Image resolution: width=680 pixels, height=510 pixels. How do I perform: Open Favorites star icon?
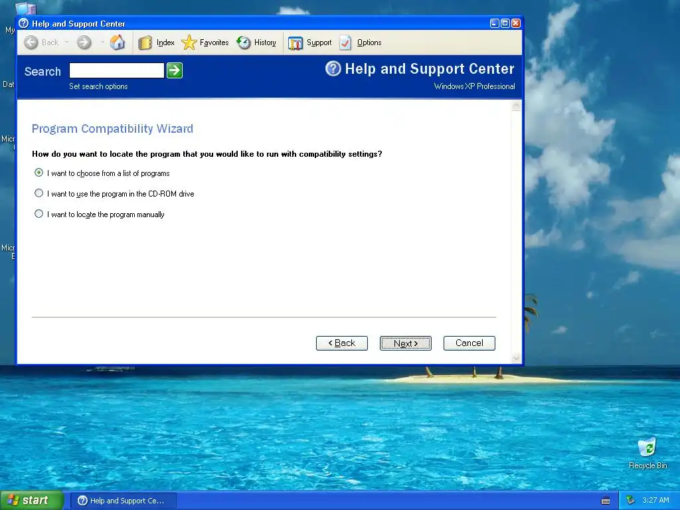click(x=189, y=42)
